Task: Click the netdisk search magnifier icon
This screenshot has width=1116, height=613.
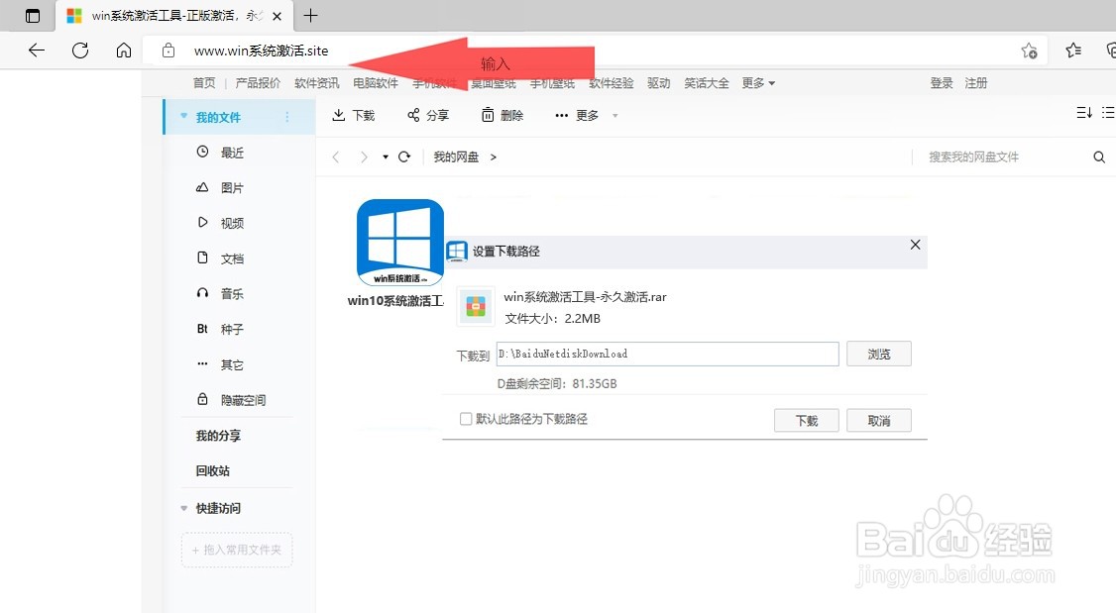Action: point(1099,157)
